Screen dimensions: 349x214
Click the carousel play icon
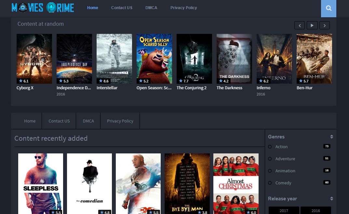tap(312, 25)
